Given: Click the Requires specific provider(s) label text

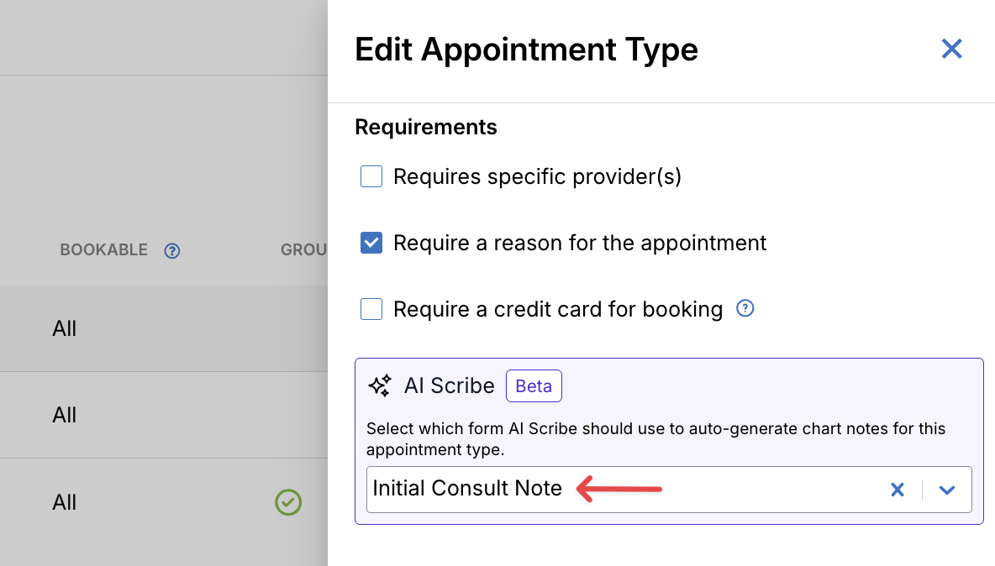Looking at the screenshot, I should tap(537, 176).
